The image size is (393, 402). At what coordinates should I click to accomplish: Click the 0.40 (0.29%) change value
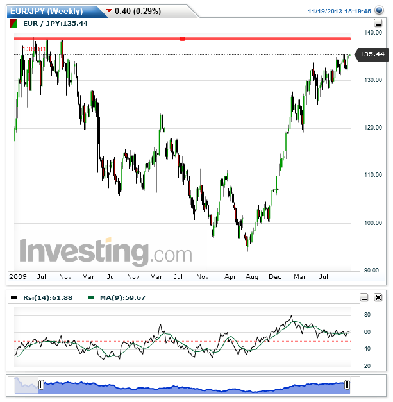138,12
